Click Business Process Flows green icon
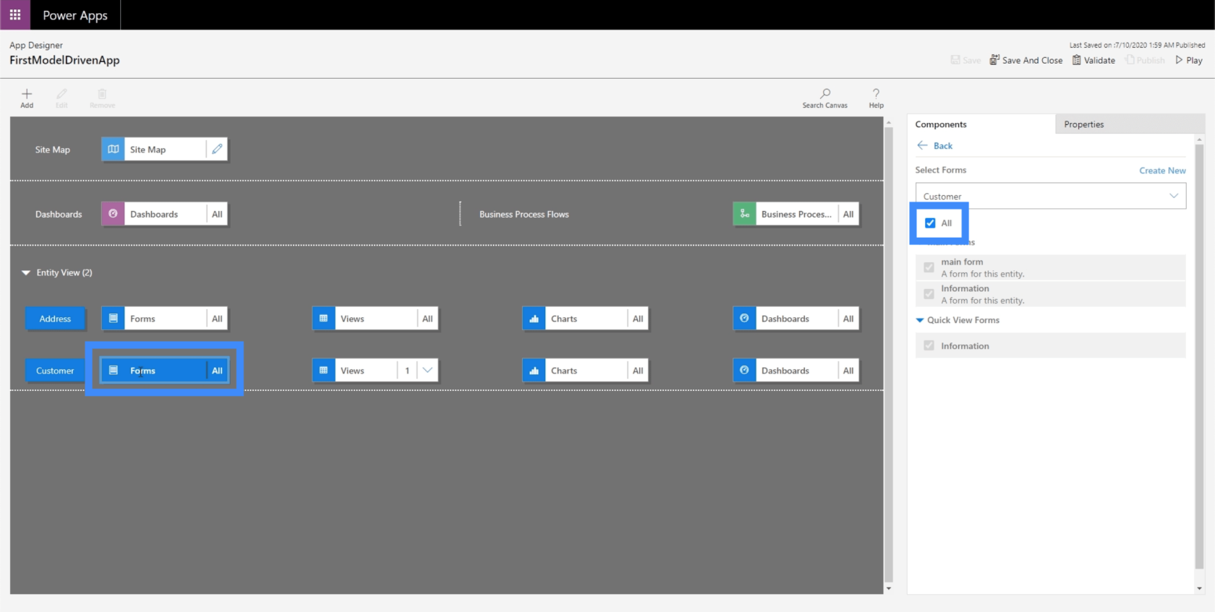 (x=744, y=214)
